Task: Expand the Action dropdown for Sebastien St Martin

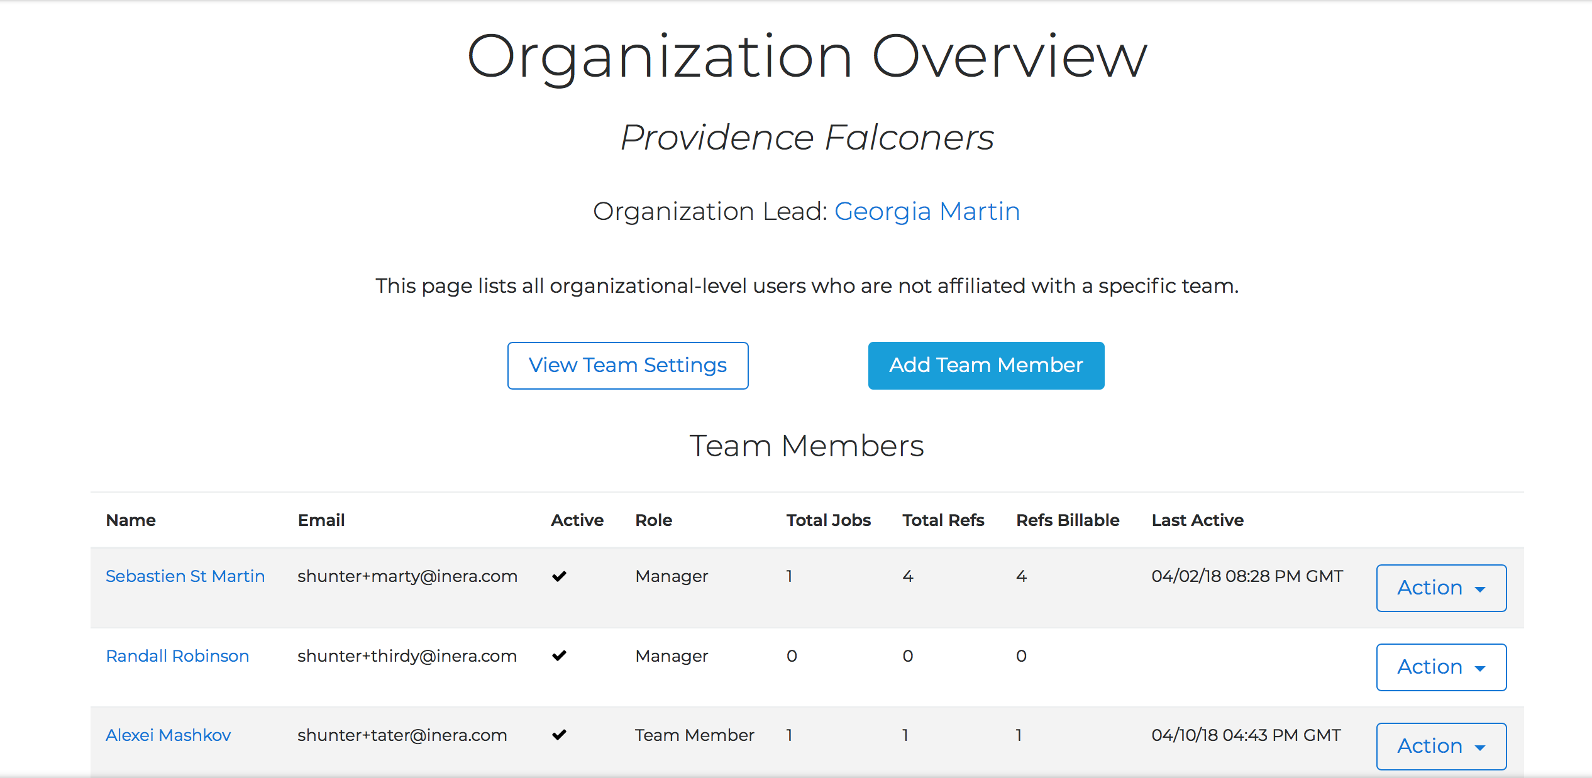Action: [x=1441, y=588]
